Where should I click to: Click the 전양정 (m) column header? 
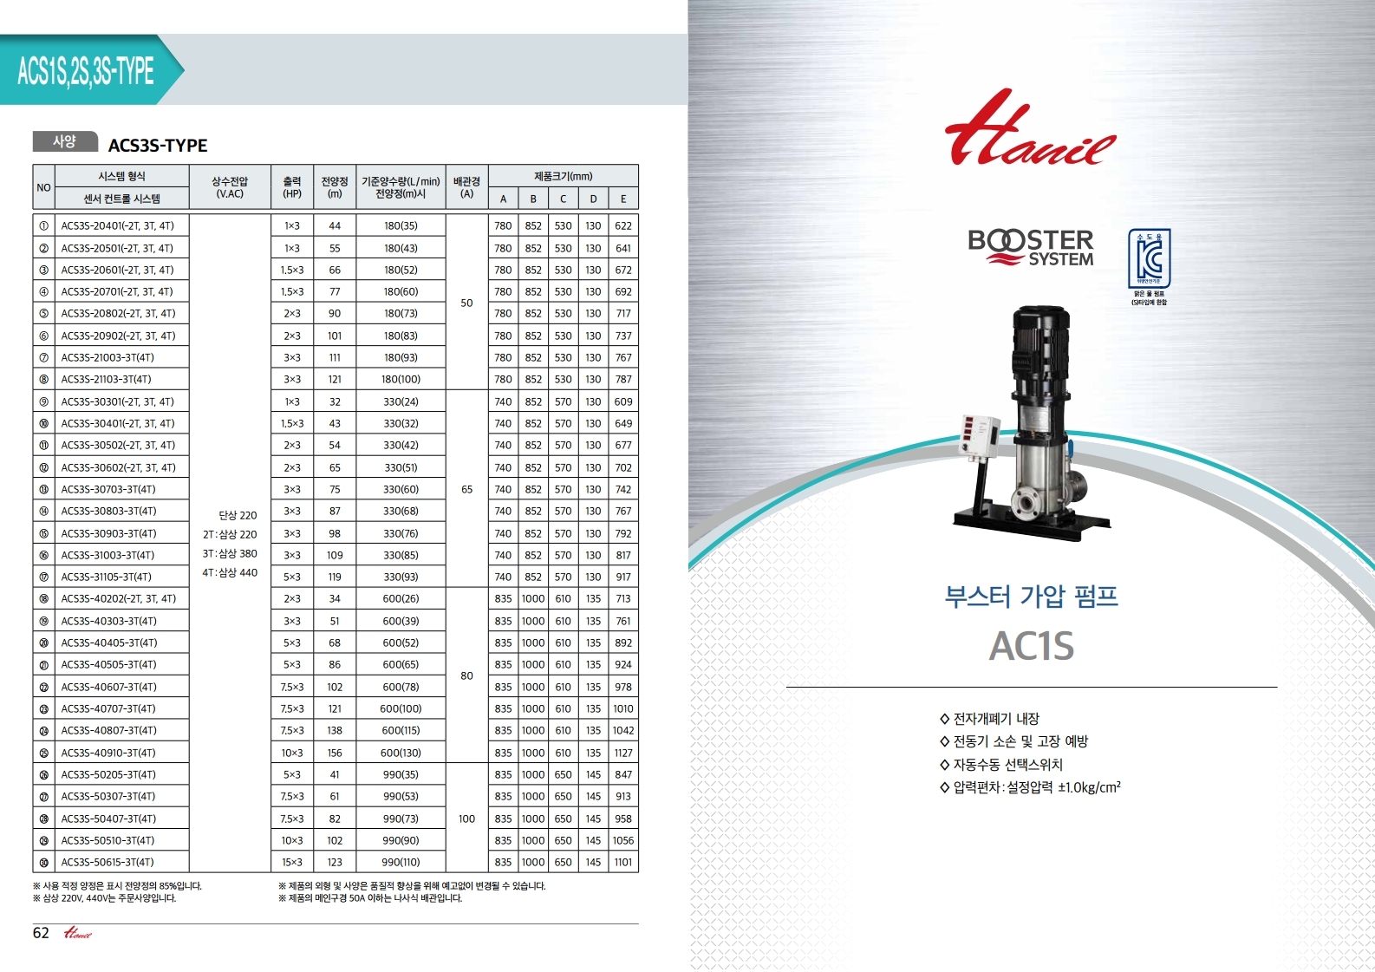point(335,187)
